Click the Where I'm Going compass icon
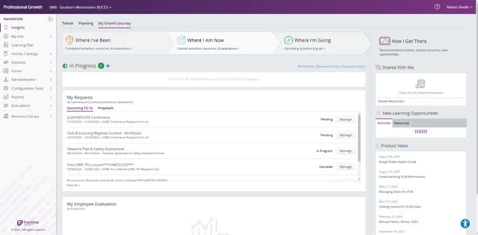 tap(289, 40)
